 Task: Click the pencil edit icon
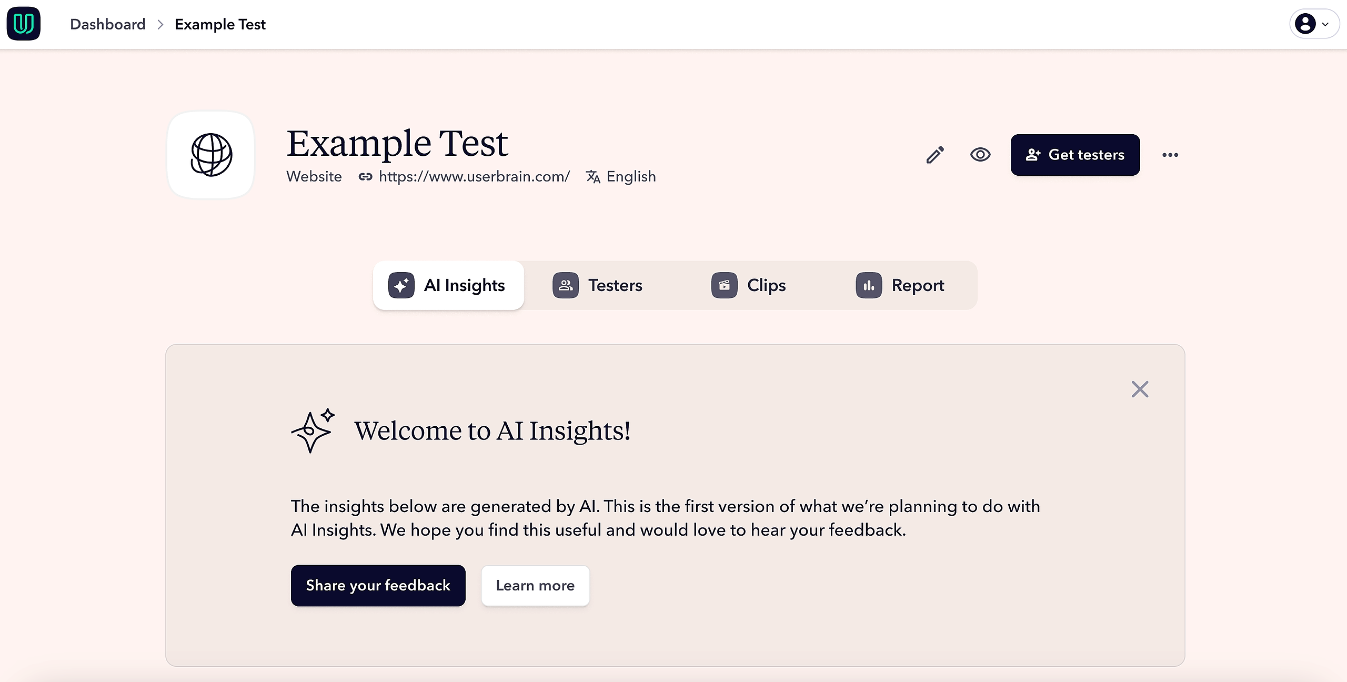coord(935,155)
